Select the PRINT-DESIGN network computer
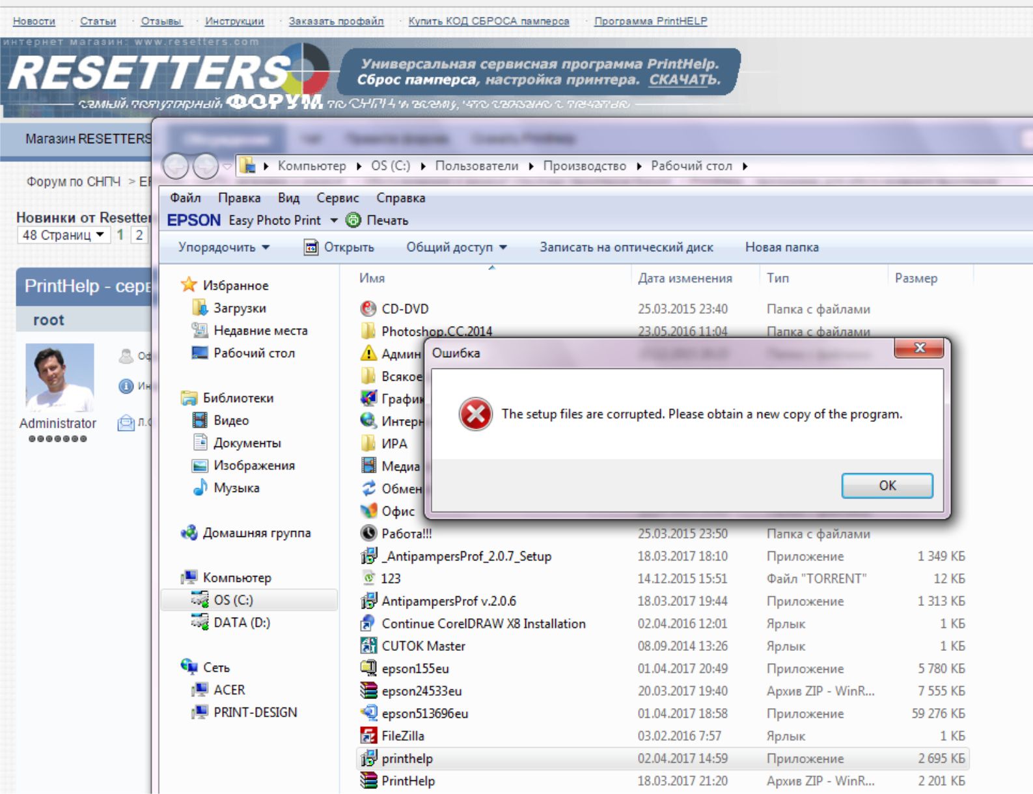The image size is (1033, 794). pyautogui.click(x=255, y=713)
